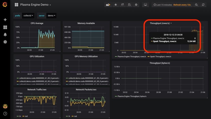Click the Share dashboard icon
Screen dimensions: 211x119
pyautogui.click(x=122, y=5)
